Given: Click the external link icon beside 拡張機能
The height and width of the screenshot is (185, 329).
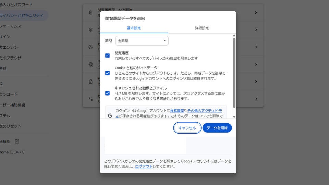Looking at the screenshot, I should tap(17, 141).
